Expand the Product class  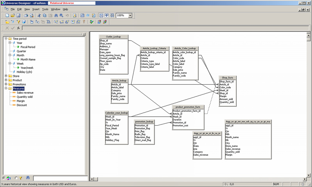(x=6, y=80)
